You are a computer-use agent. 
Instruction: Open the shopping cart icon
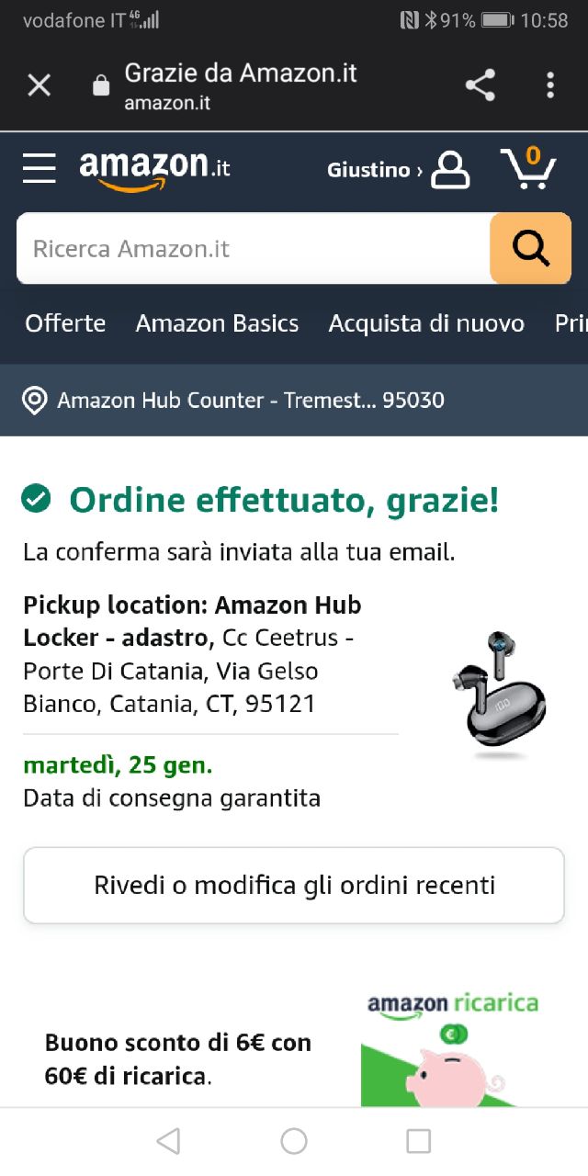click(x=529, y=168)
